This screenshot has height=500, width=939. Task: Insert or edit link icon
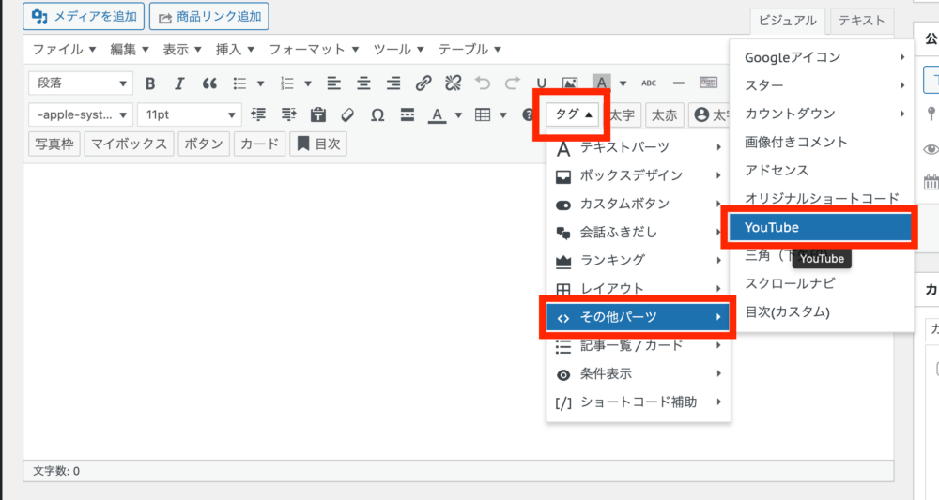(x=423, y=83)
